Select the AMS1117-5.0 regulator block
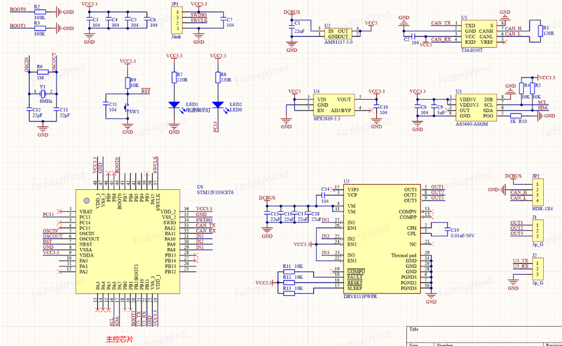 point(338,34)
